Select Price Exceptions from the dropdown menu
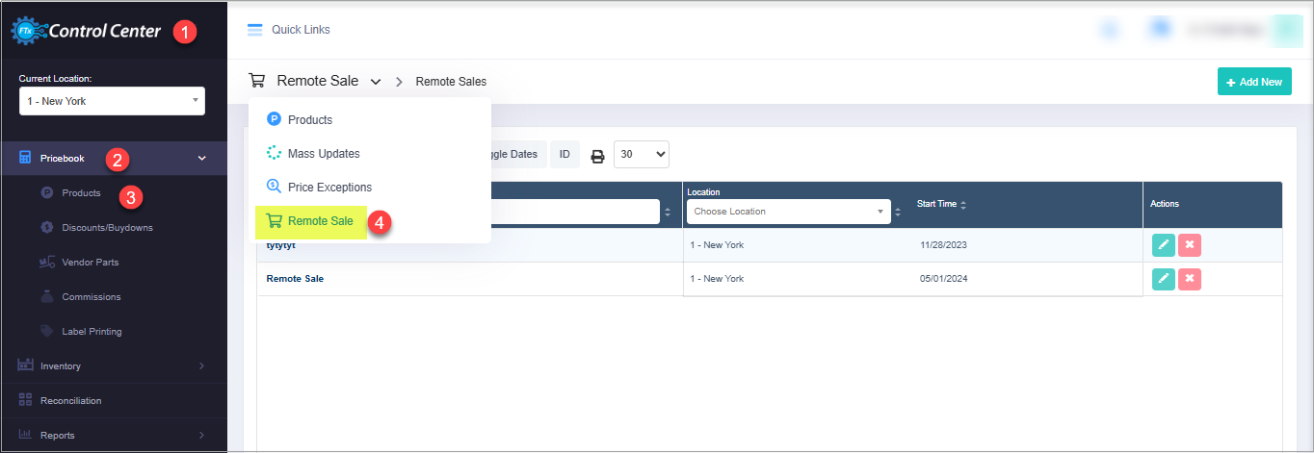 pyautogui.click(x=370, y=187)
